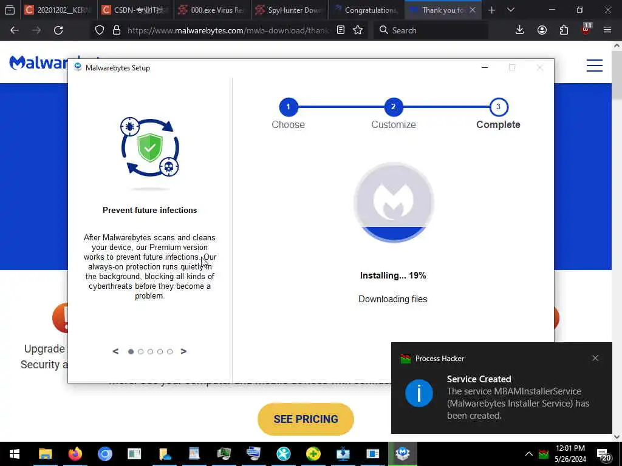Open the Firefox account icon
Screen dimensions: 622x466
pos(542,30)
